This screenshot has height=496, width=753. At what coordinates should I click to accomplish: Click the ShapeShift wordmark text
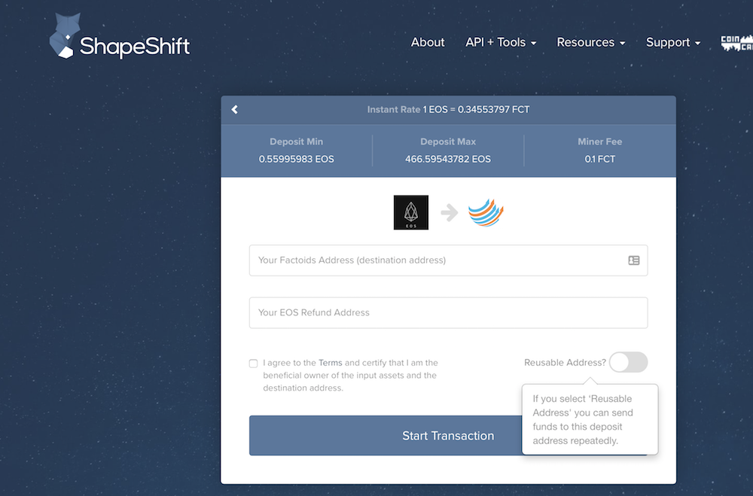click(135, 47)
